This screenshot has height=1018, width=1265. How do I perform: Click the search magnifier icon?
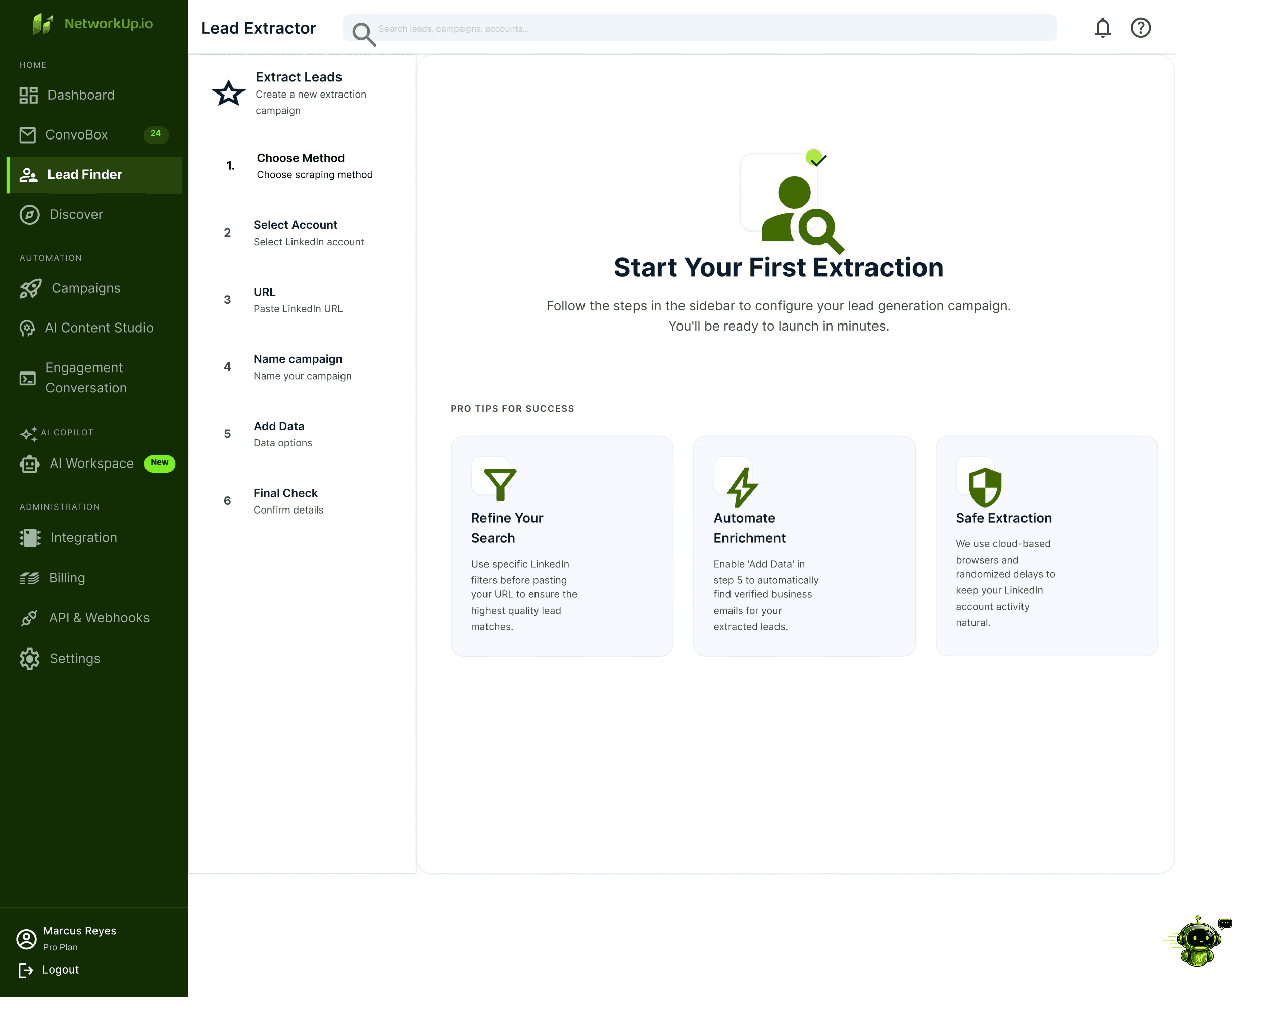364,34
